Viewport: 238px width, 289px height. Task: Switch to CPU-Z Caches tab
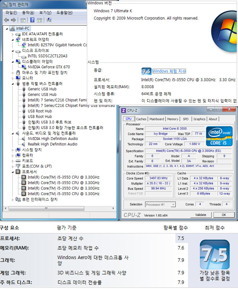tap(141, 119)
